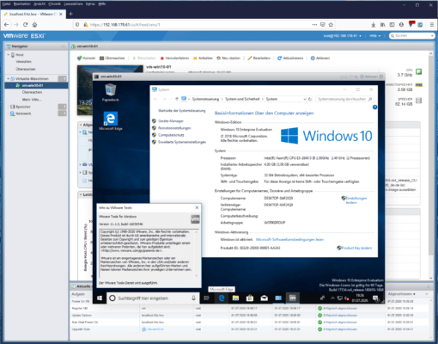This screenshot has height=344, width=438.
Task: Open the Datei menu in Firefox
Action: click(x=6, y=4)
